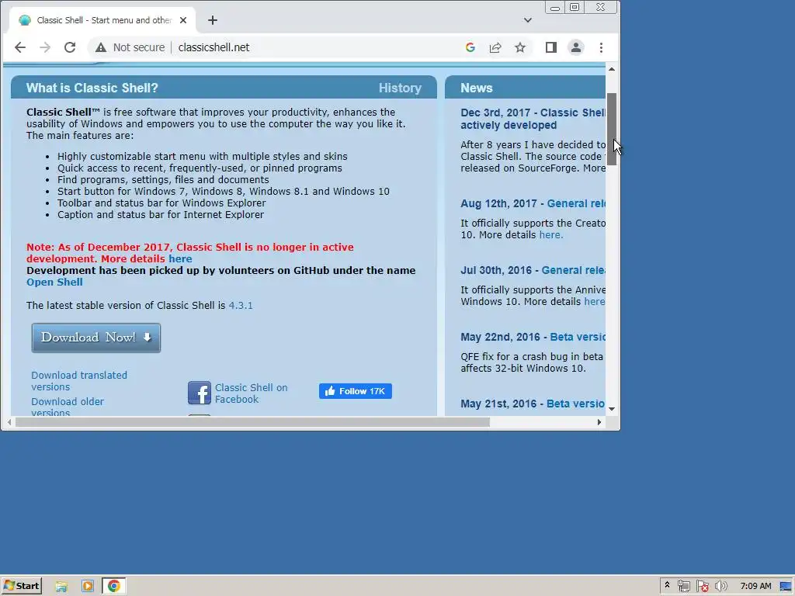Click the horizontal scrollbar thumb
Screen dimensions: 795x596
tap(252, 422)
